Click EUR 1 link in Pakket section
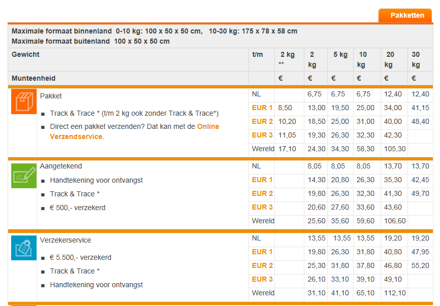The height and width of the screenshot is (306, 440). 262,108
